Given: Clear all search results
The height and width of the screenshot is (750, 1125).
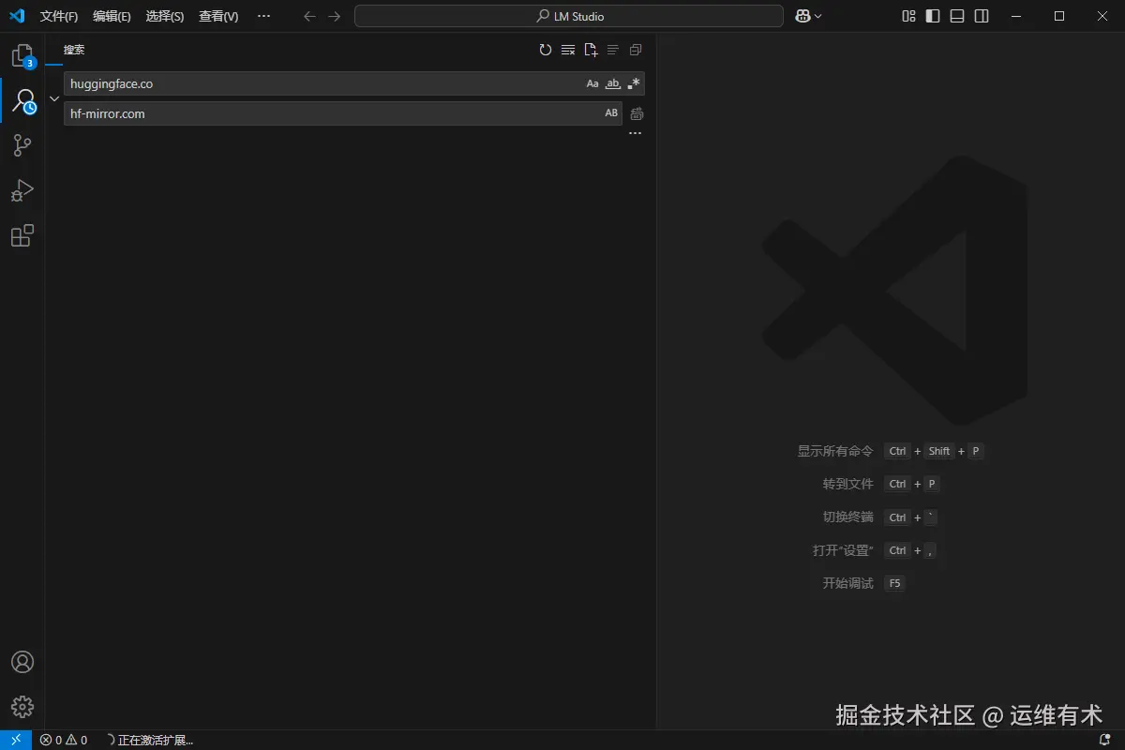Looking at the screenshot, I should coord(567,50).
